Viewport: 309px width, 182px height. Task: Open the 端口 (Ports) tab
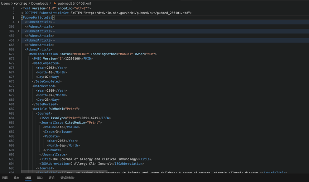point(40,178)
